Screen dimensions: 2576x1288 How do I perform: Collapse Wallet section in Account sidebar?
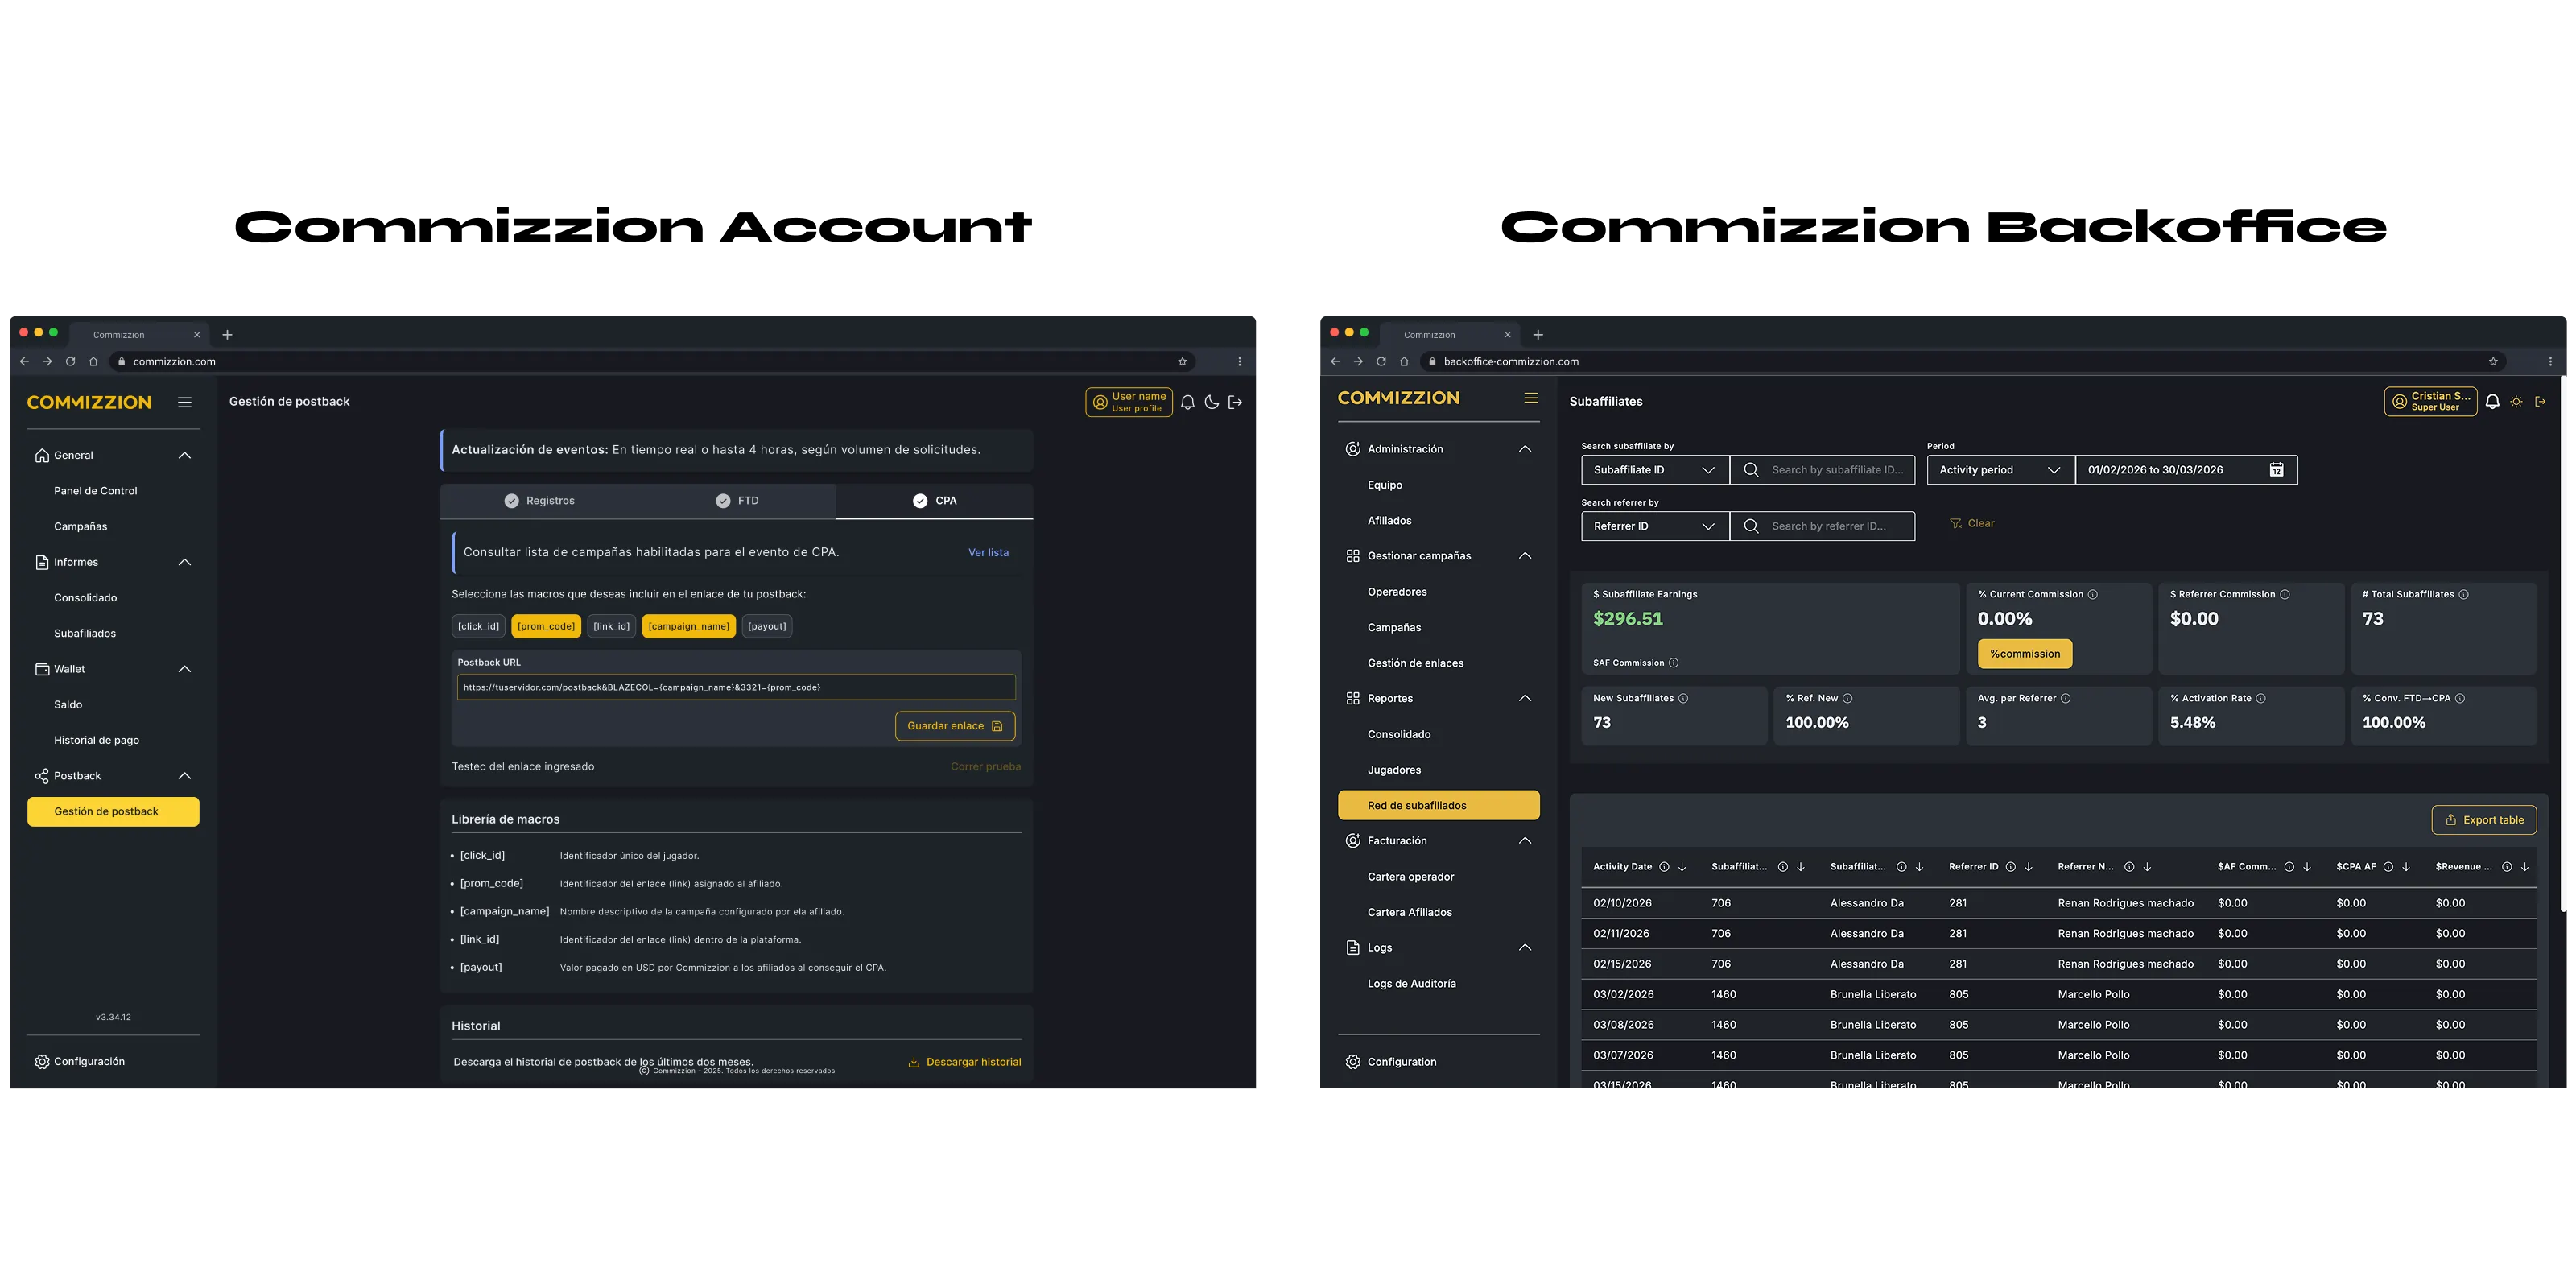click(x=184, y=669)
